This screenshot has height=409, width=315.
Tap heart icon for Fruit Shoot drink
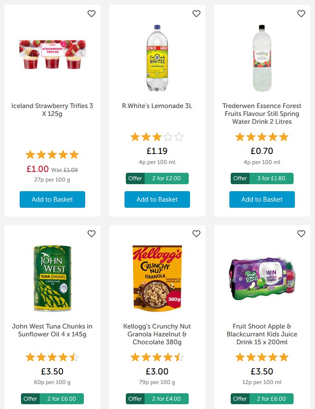pyautogui.click(x=301, y=234)
